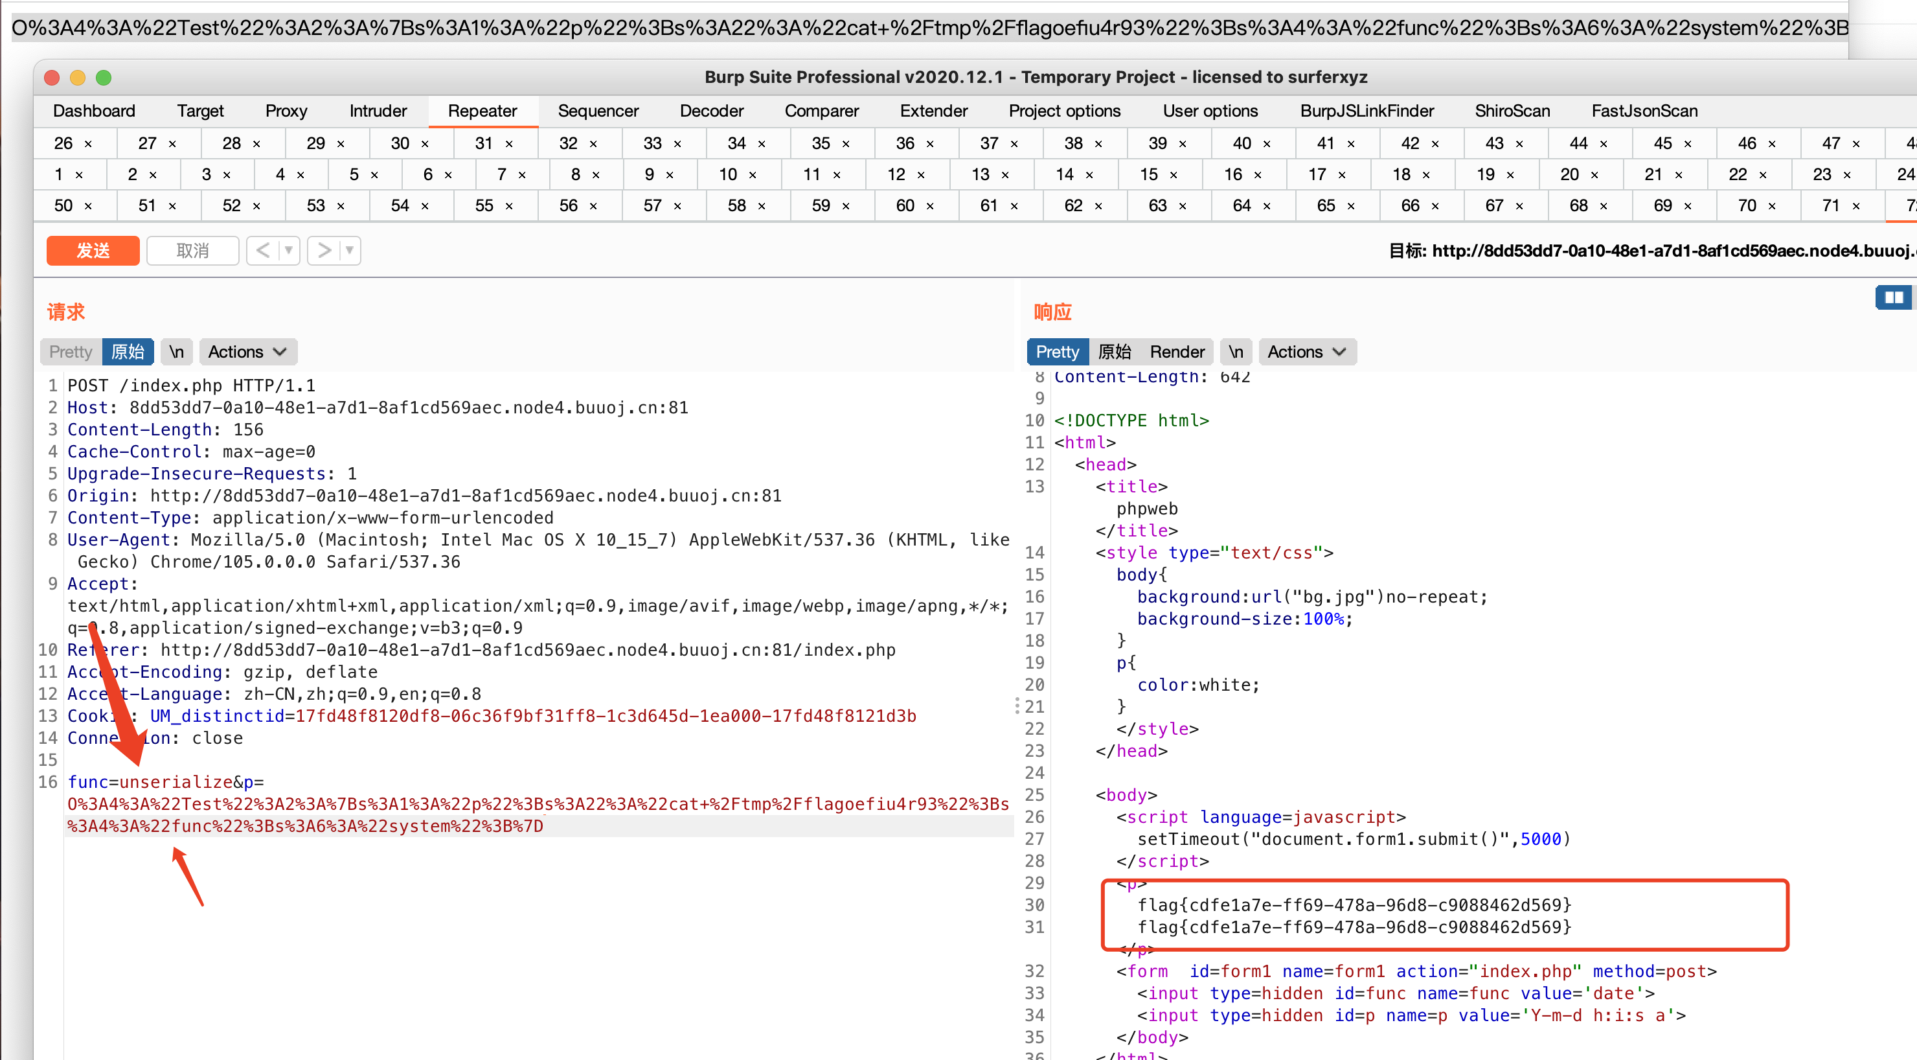Viewport: 1917px width, 1060px height.
Task: Close repeater tab 10
Action: point(753,175)
